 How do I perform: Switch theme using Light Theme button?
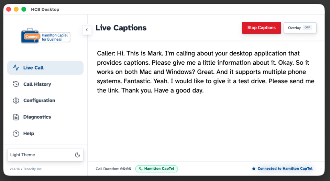[x=45, y=155]
